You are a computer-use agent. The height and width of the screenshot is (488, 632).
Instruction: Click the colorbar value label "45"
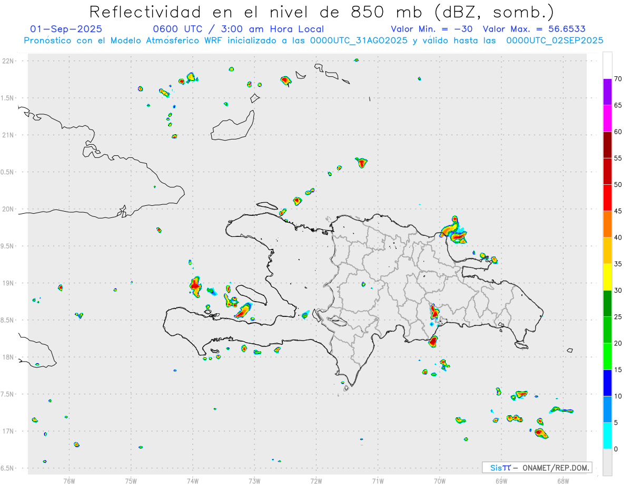click(618, 211)
